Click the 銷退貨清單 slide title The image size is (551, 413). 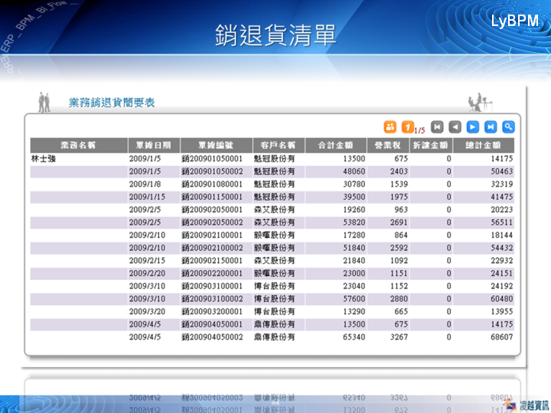(275, 35)
